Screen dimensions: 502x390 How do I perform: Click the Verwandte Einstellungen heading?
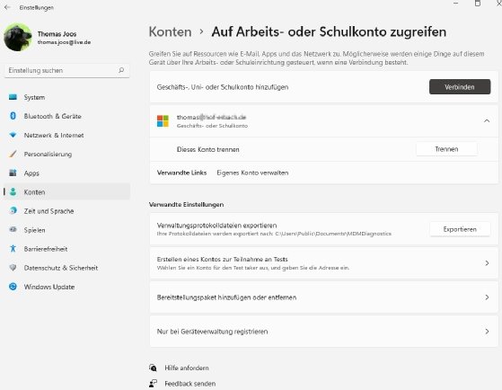click(186, 205)
